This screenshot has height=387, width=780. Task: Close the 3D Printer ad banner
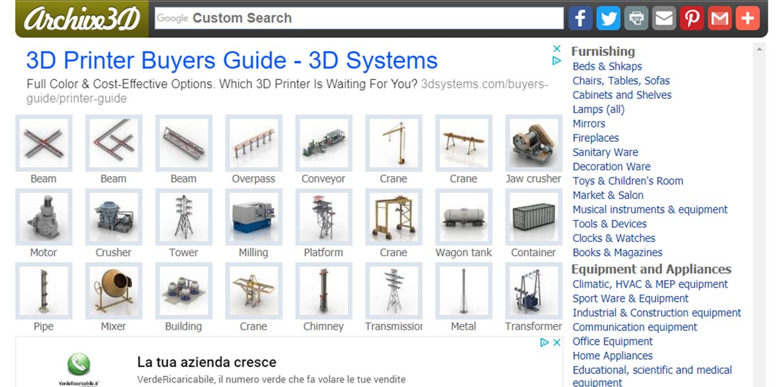[556, 49]
